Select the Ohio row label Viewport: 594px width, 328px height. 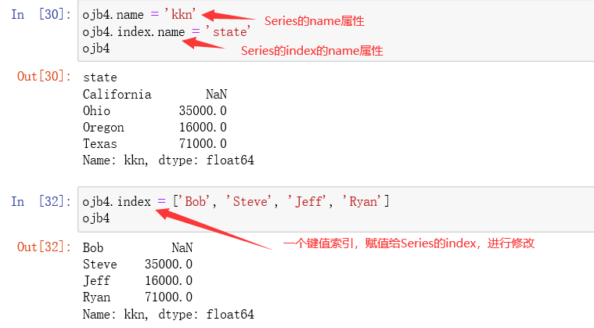coord(96,110)
